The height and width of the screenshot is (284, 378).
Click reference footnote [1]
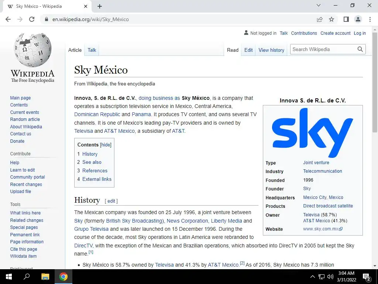[x=91, y=252]
